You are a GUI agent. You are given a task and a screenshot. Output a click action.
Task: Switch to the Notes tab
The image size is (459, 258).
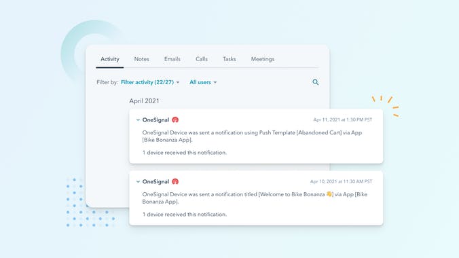[142, 59]
